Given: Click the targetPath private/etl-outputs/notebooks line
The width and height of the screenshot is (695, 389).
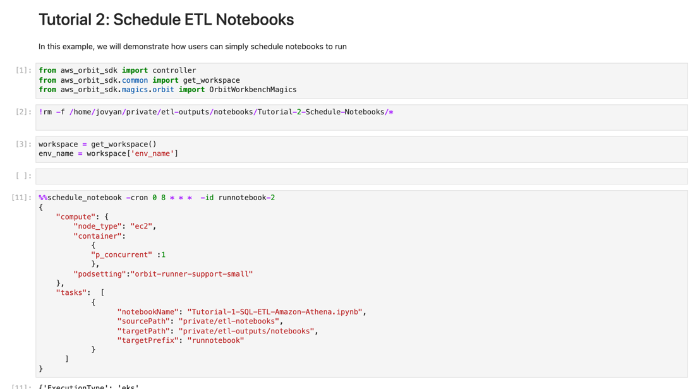Looking at the screenshot, I should click(217, 330).
